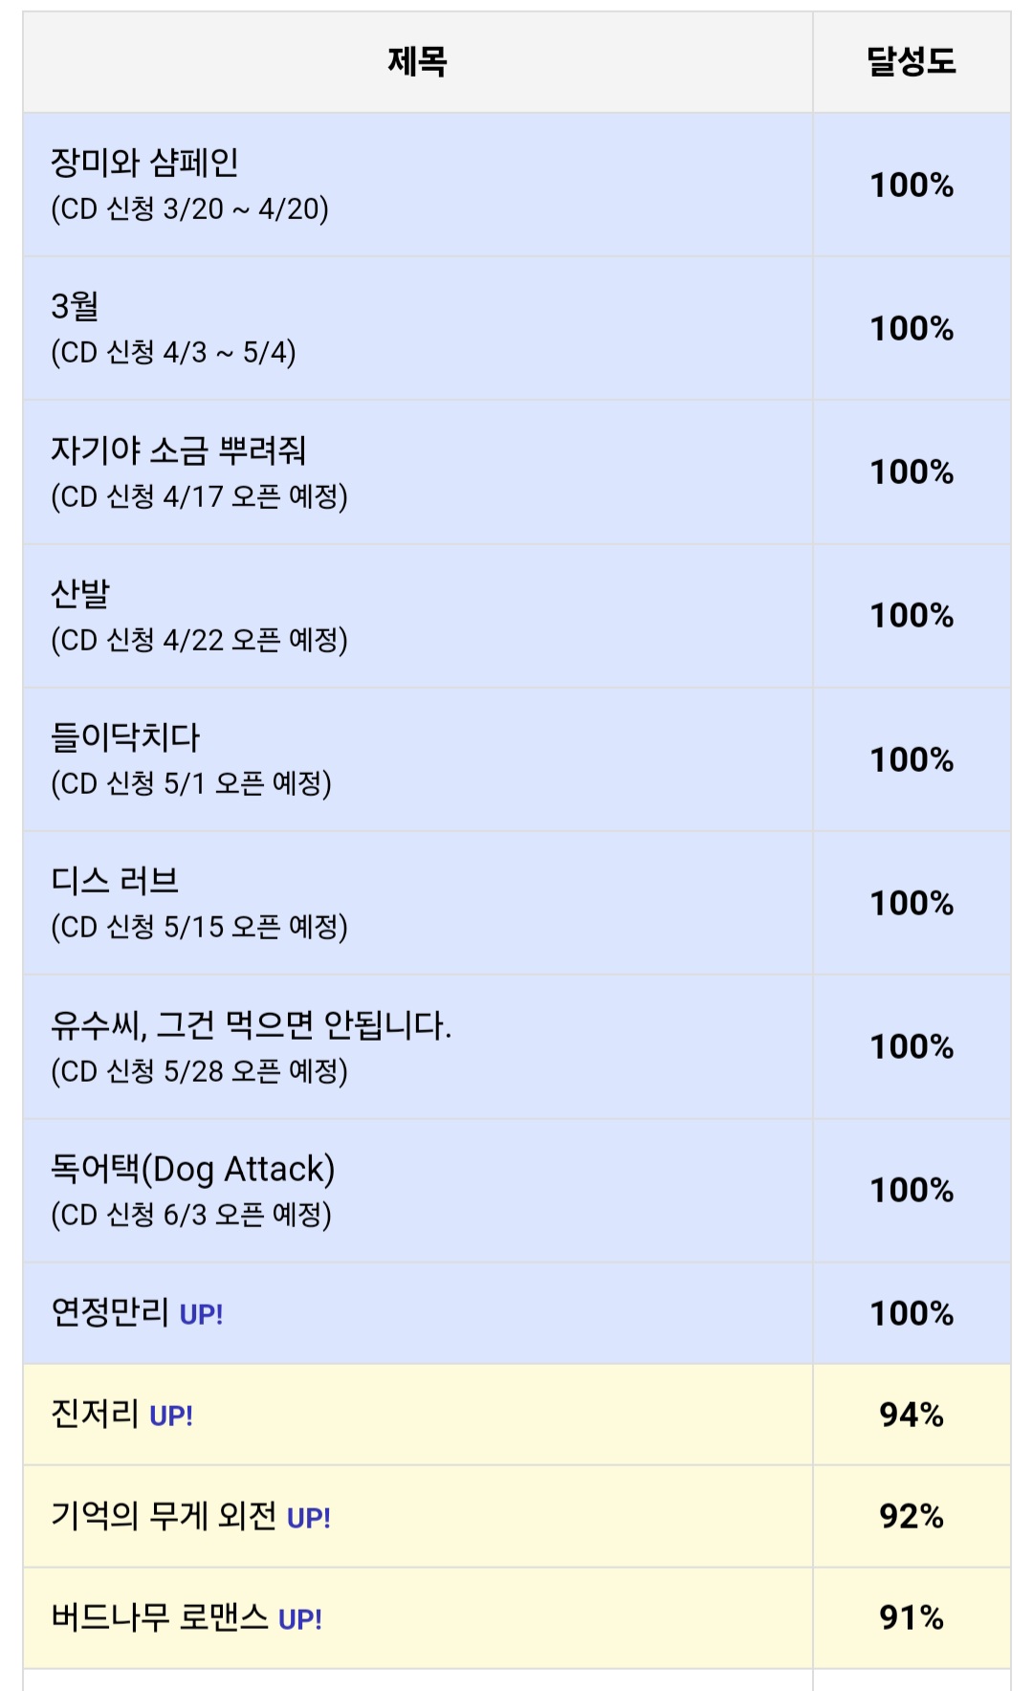Viewport: 1033px width, 1691px height.
Task: Select the 진저리 title
Action: click(95, 1414)
